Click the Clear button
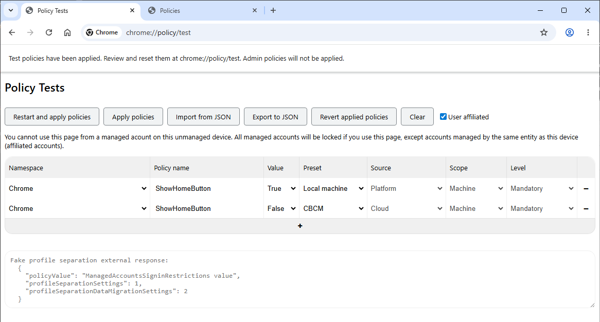 coord(417,117)
